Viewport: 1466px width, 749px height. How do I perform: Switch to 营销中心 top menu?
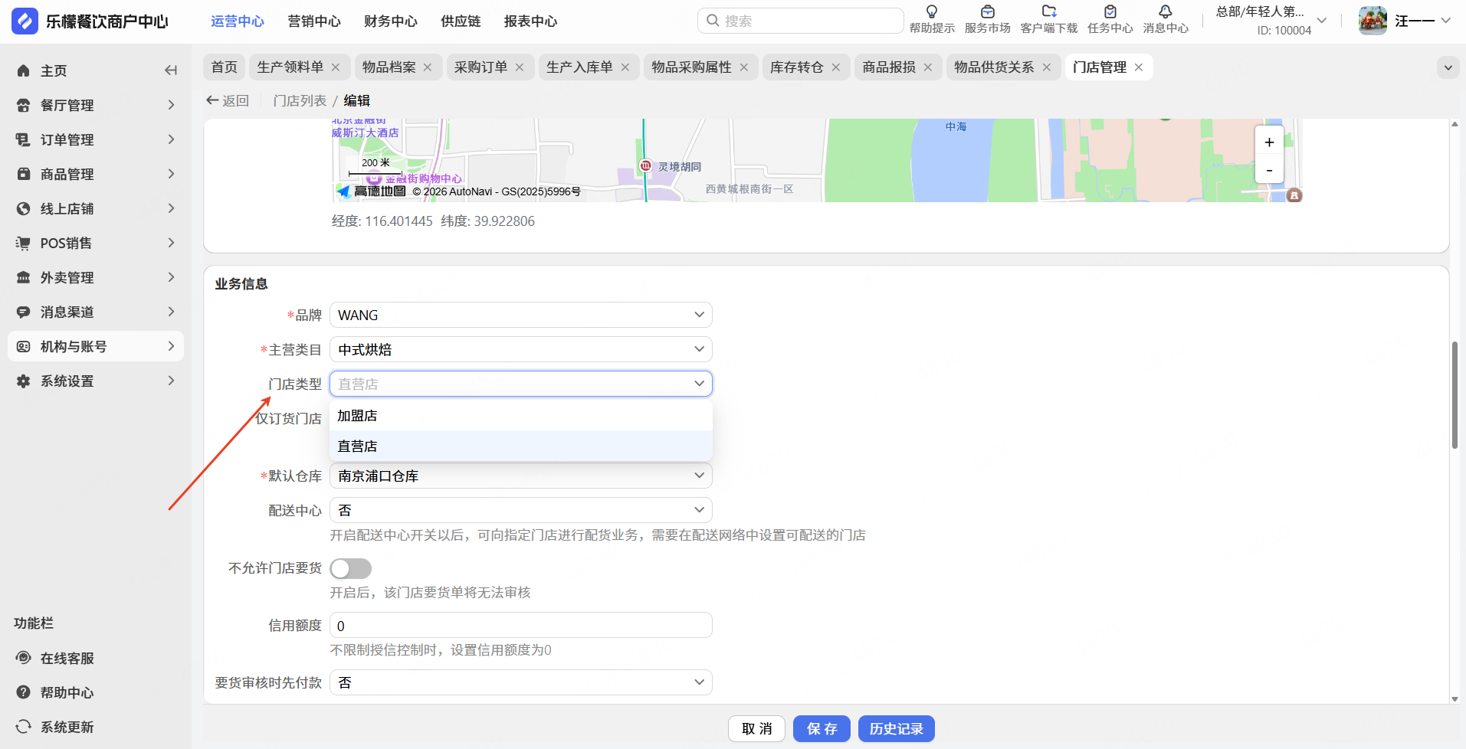click(x=314, y=21)
